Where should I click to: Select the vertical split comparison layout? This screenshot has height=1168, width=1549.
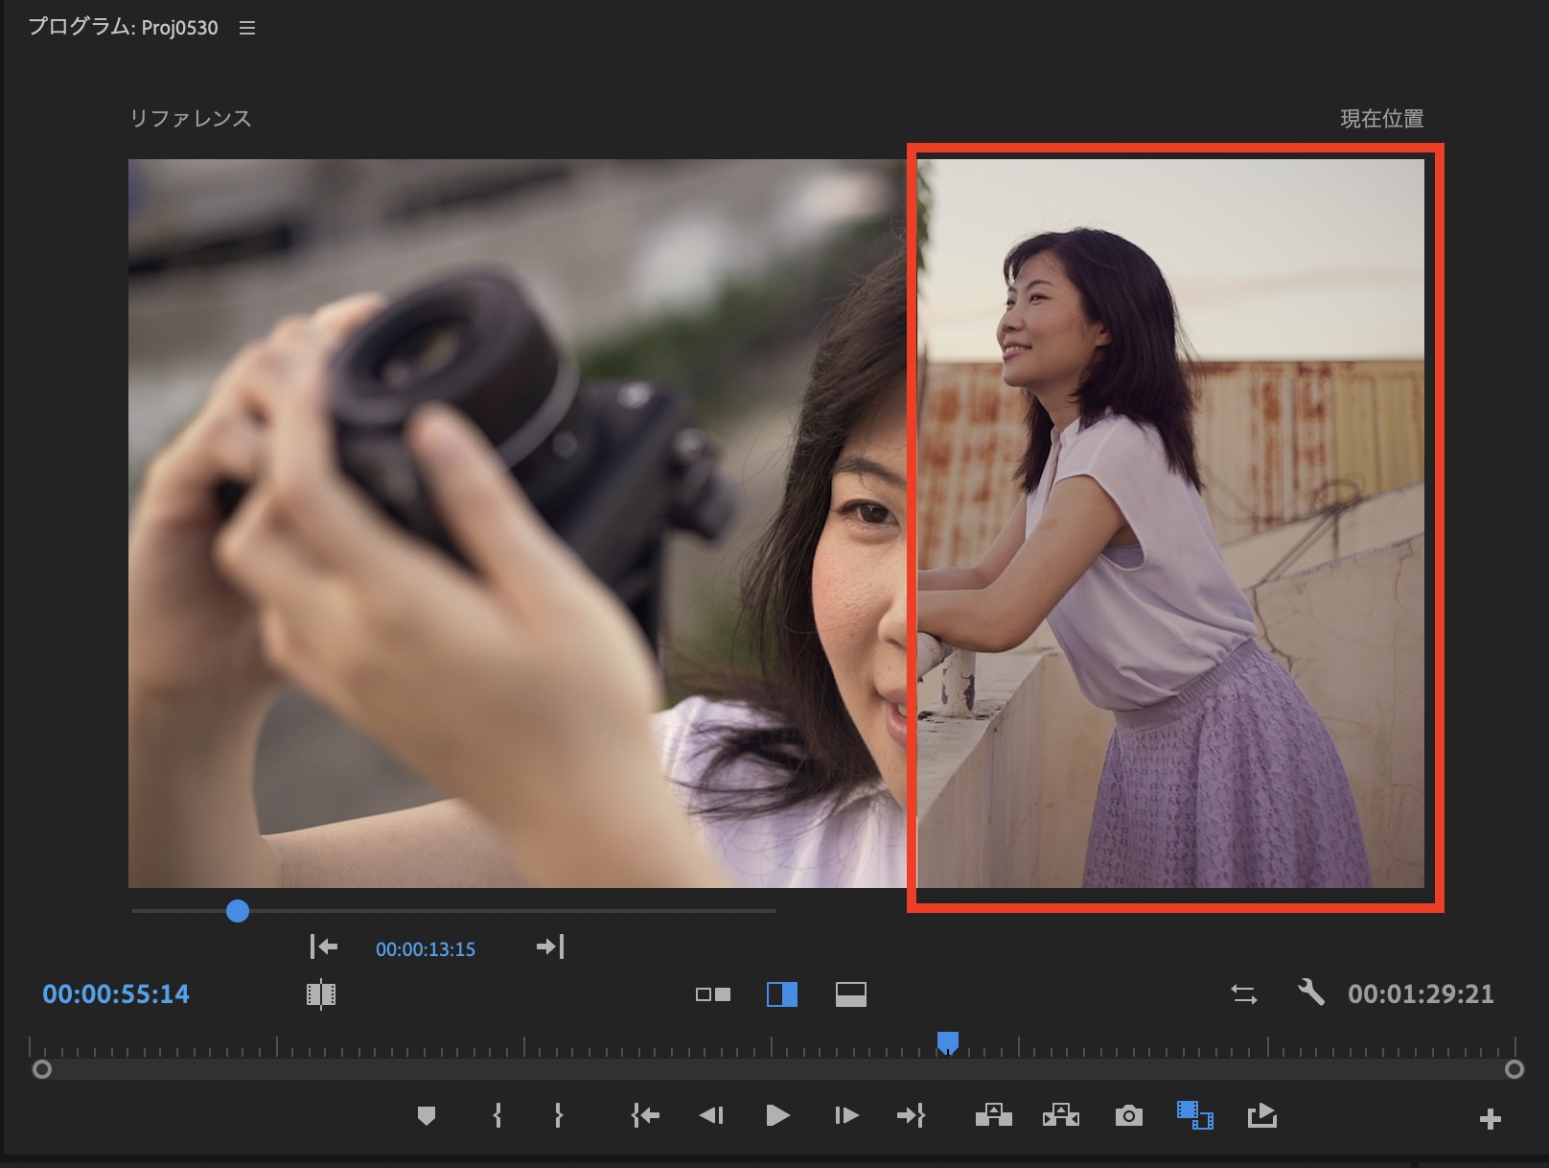[x=782, y=994]
